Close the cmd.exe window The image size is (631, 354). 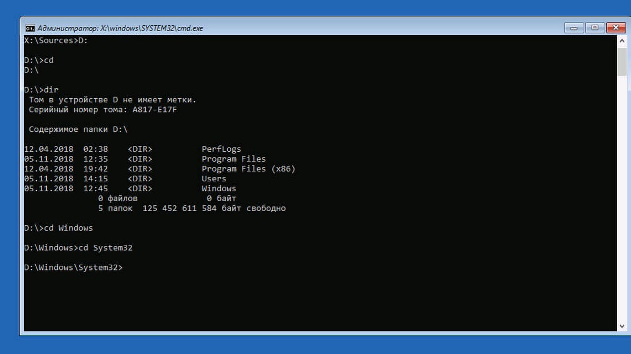(x=615, y=27)
